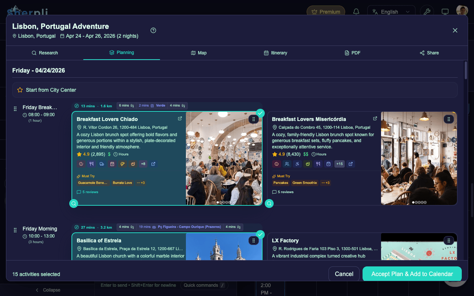The image size is (474, 296).
Task: Open the link amenity icon on Chiado card
Action: point(153,164)
